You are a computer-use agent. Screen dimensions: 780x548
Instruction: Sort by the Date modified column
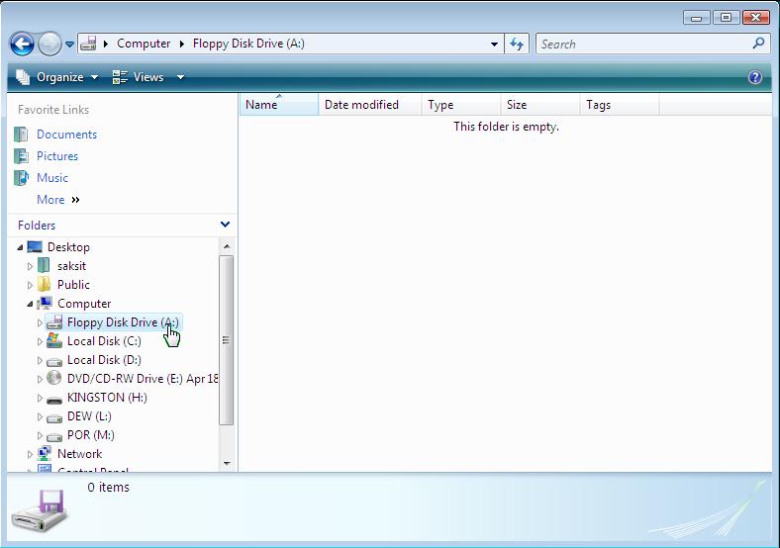pyautogui.click(x=369, y=105)
